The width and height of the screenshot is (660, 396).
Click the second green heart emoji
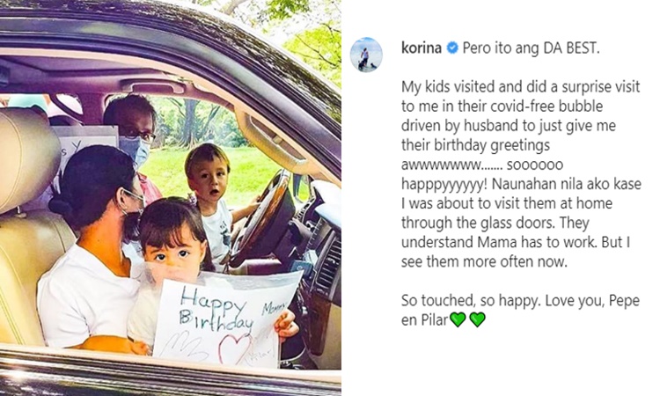tap(477, 319)
